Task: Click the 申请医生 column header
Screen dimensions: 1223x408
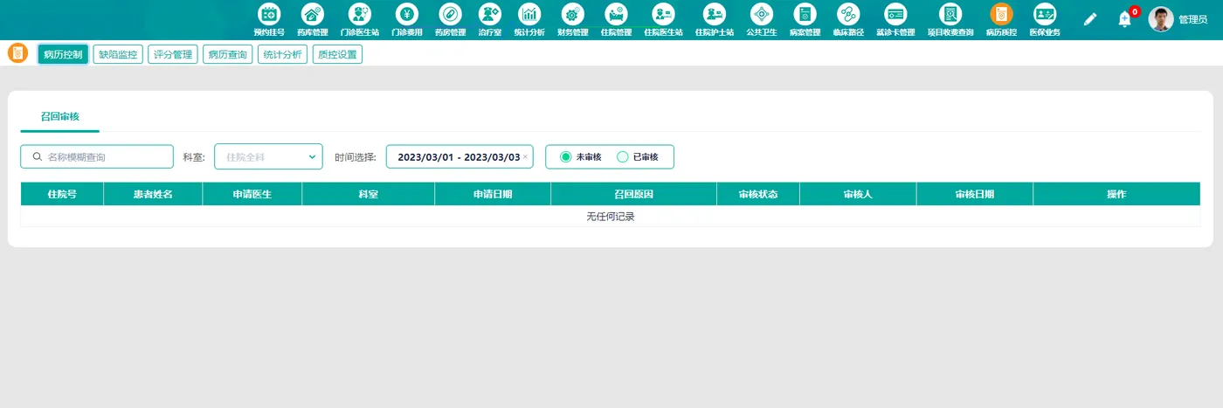Action: pyautogui.click(x=252, y=194)
